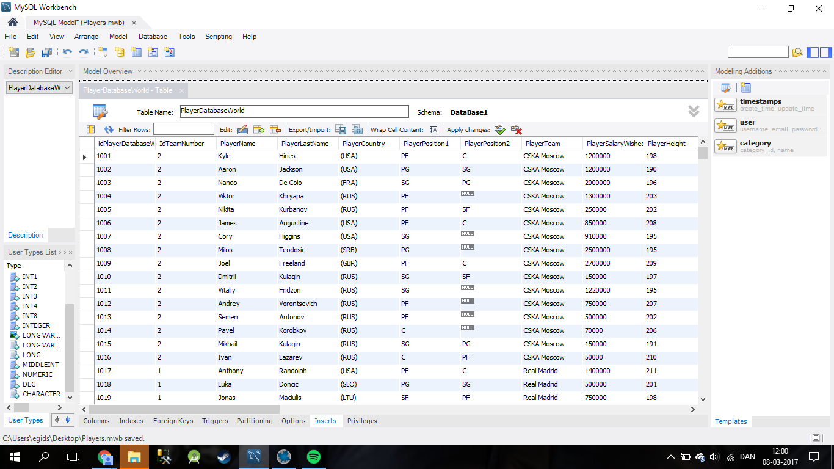
Task: Discard changes with the red X icon
Action: (x=517, y=129)
